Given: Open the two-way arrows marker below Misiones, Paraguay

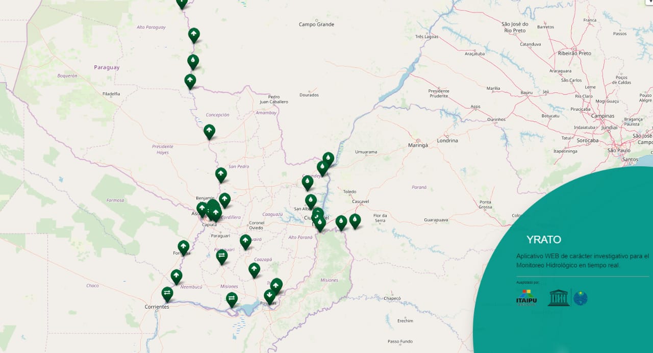Looking at the screenshot, I should [x=232, y=299].
